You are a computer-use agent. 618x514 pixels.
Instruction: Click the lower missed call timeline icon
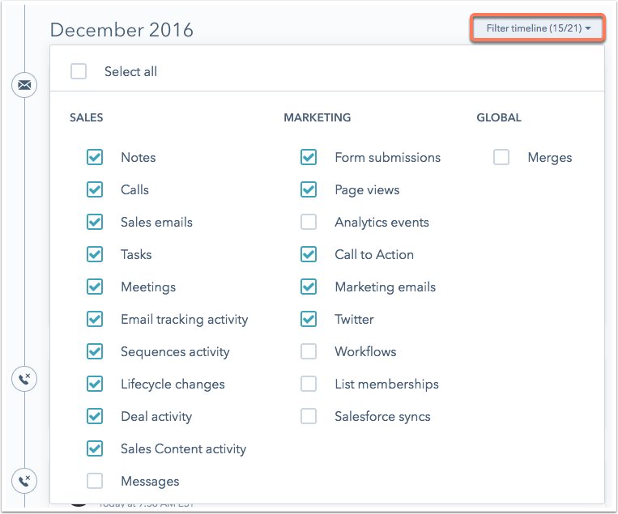click(24, 481)
